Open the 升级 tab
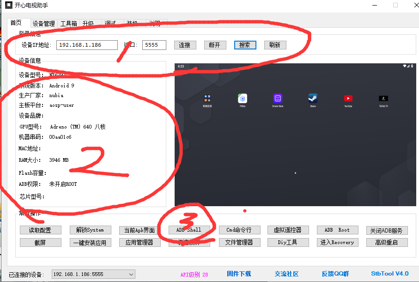This screenshot has height=282, width=419. click(x=88, y=24)
